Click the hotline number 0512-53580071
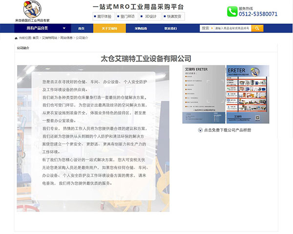 click(x=258, y=14)
